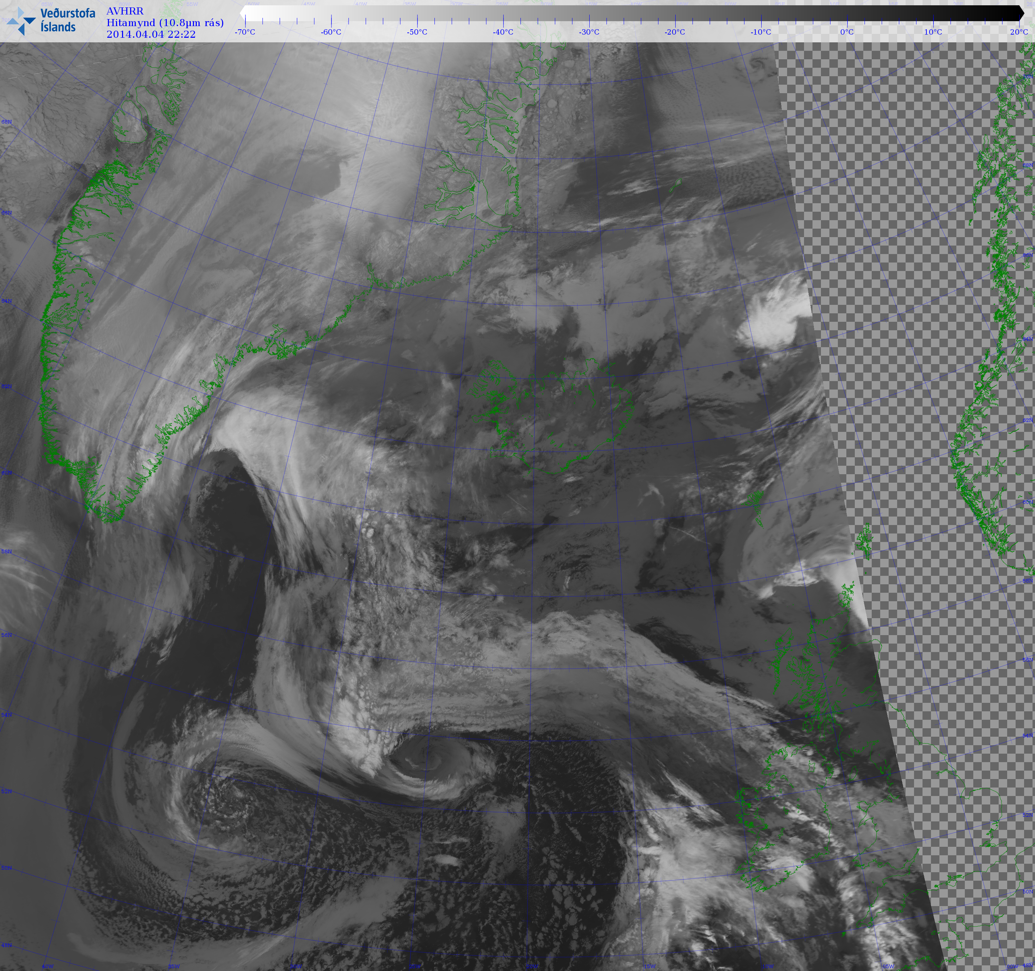
Task: Click the 48N latitude label at bottom left
Action: coord(6,945)
